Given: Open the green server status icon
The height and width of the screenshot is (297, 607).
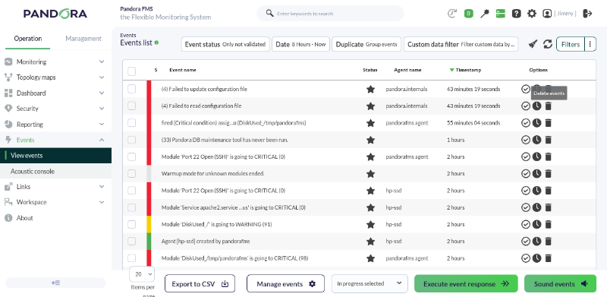Looking at the screenshot, I should point(501,14).
